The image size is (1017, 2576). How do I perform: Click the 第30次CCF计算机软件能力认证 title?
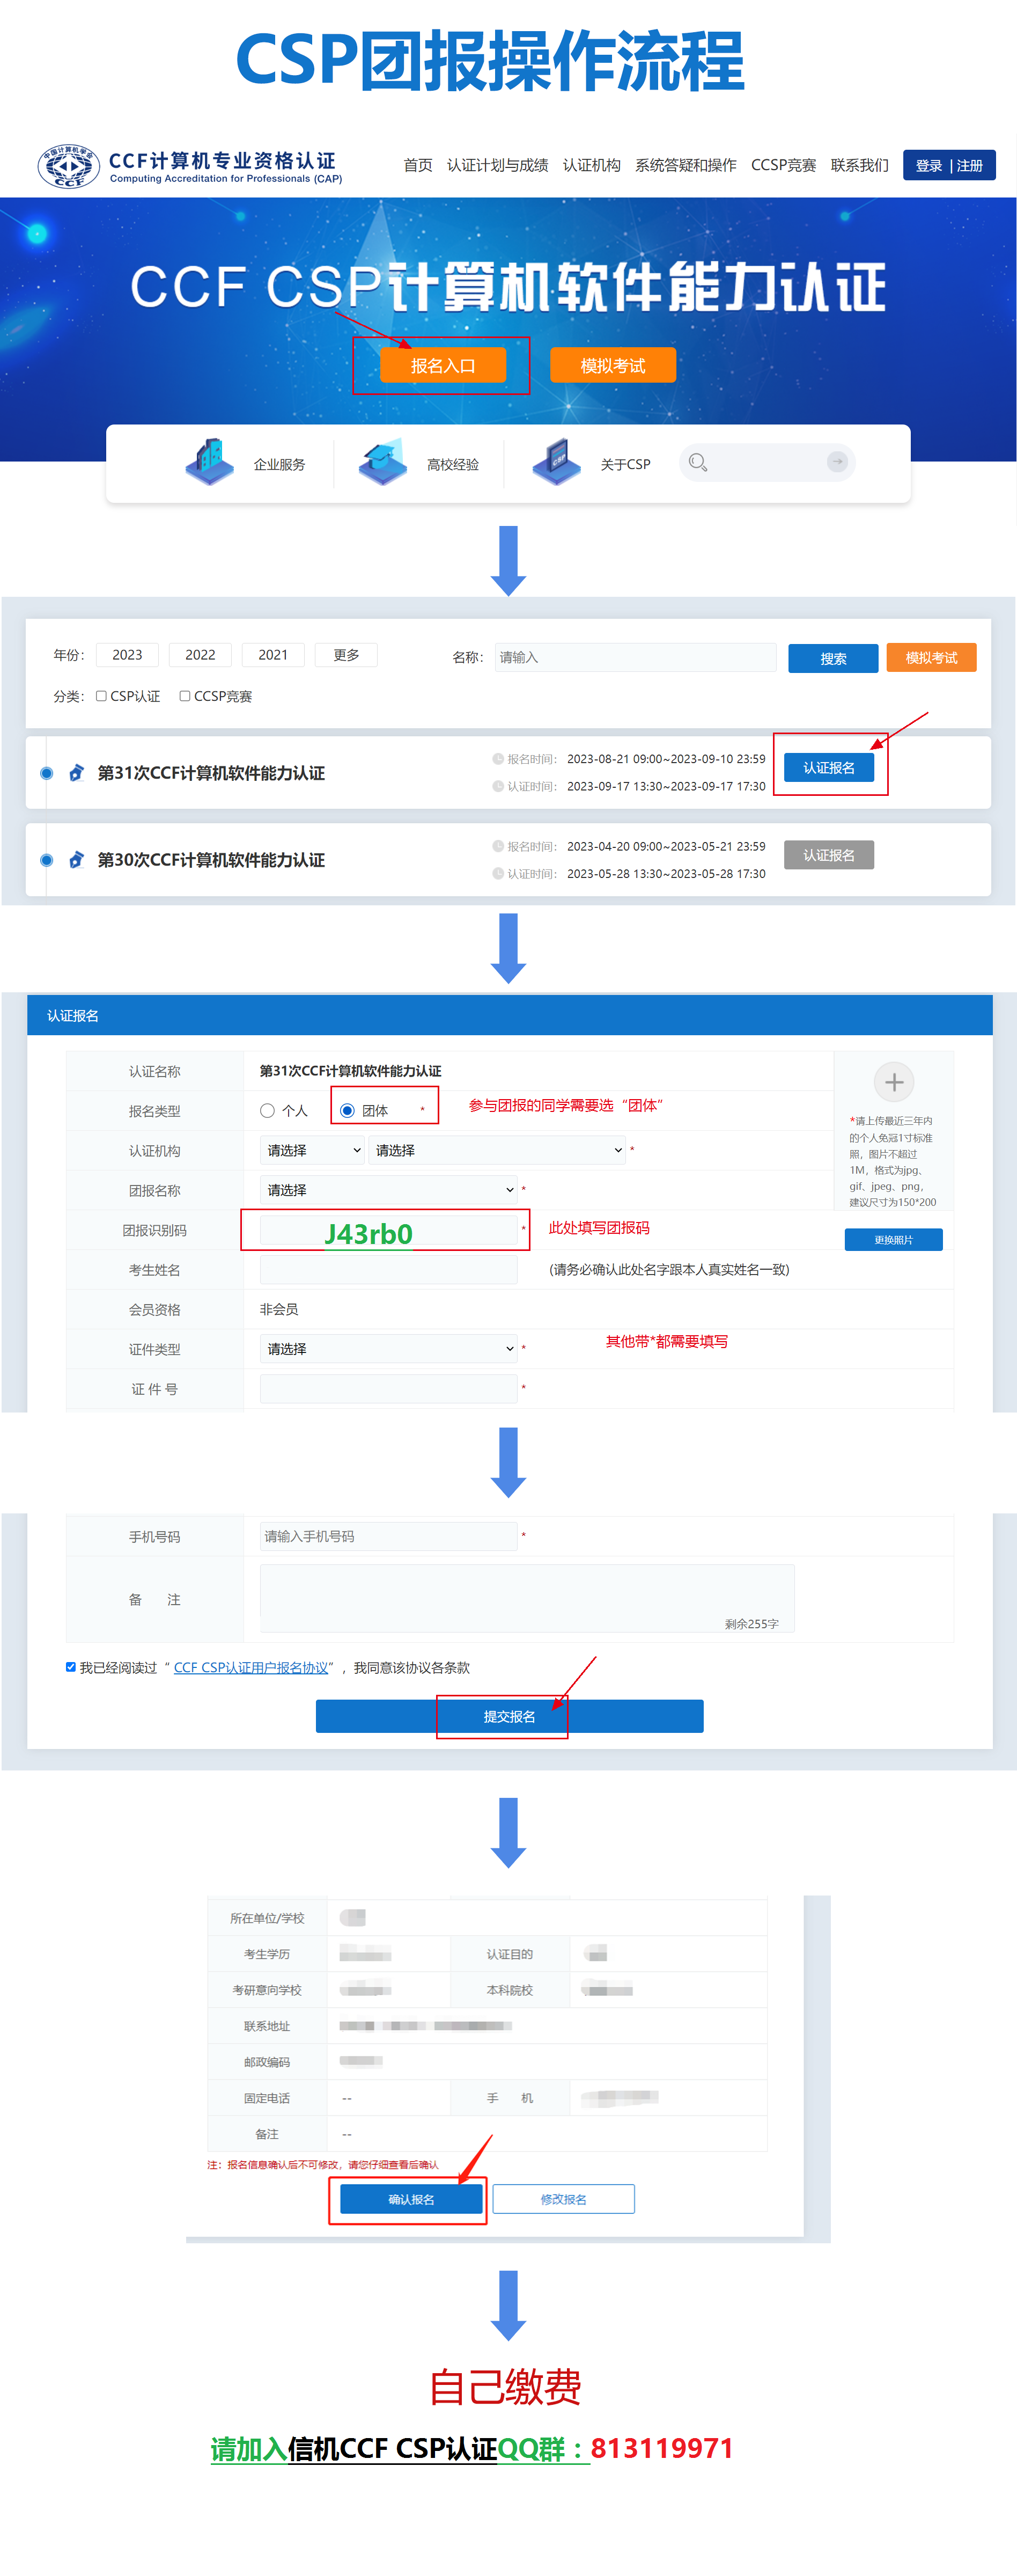click(211, 860)
